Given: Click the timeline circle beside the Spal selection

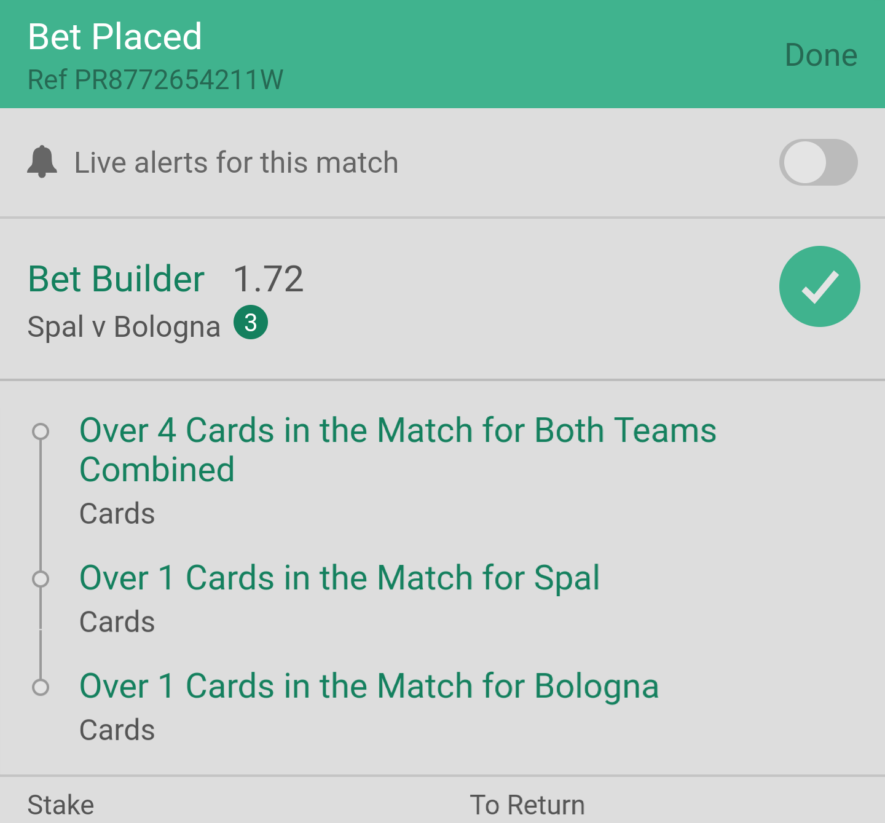Looking at the screenshot, I should pyautogui.click(x=41, y=579).
